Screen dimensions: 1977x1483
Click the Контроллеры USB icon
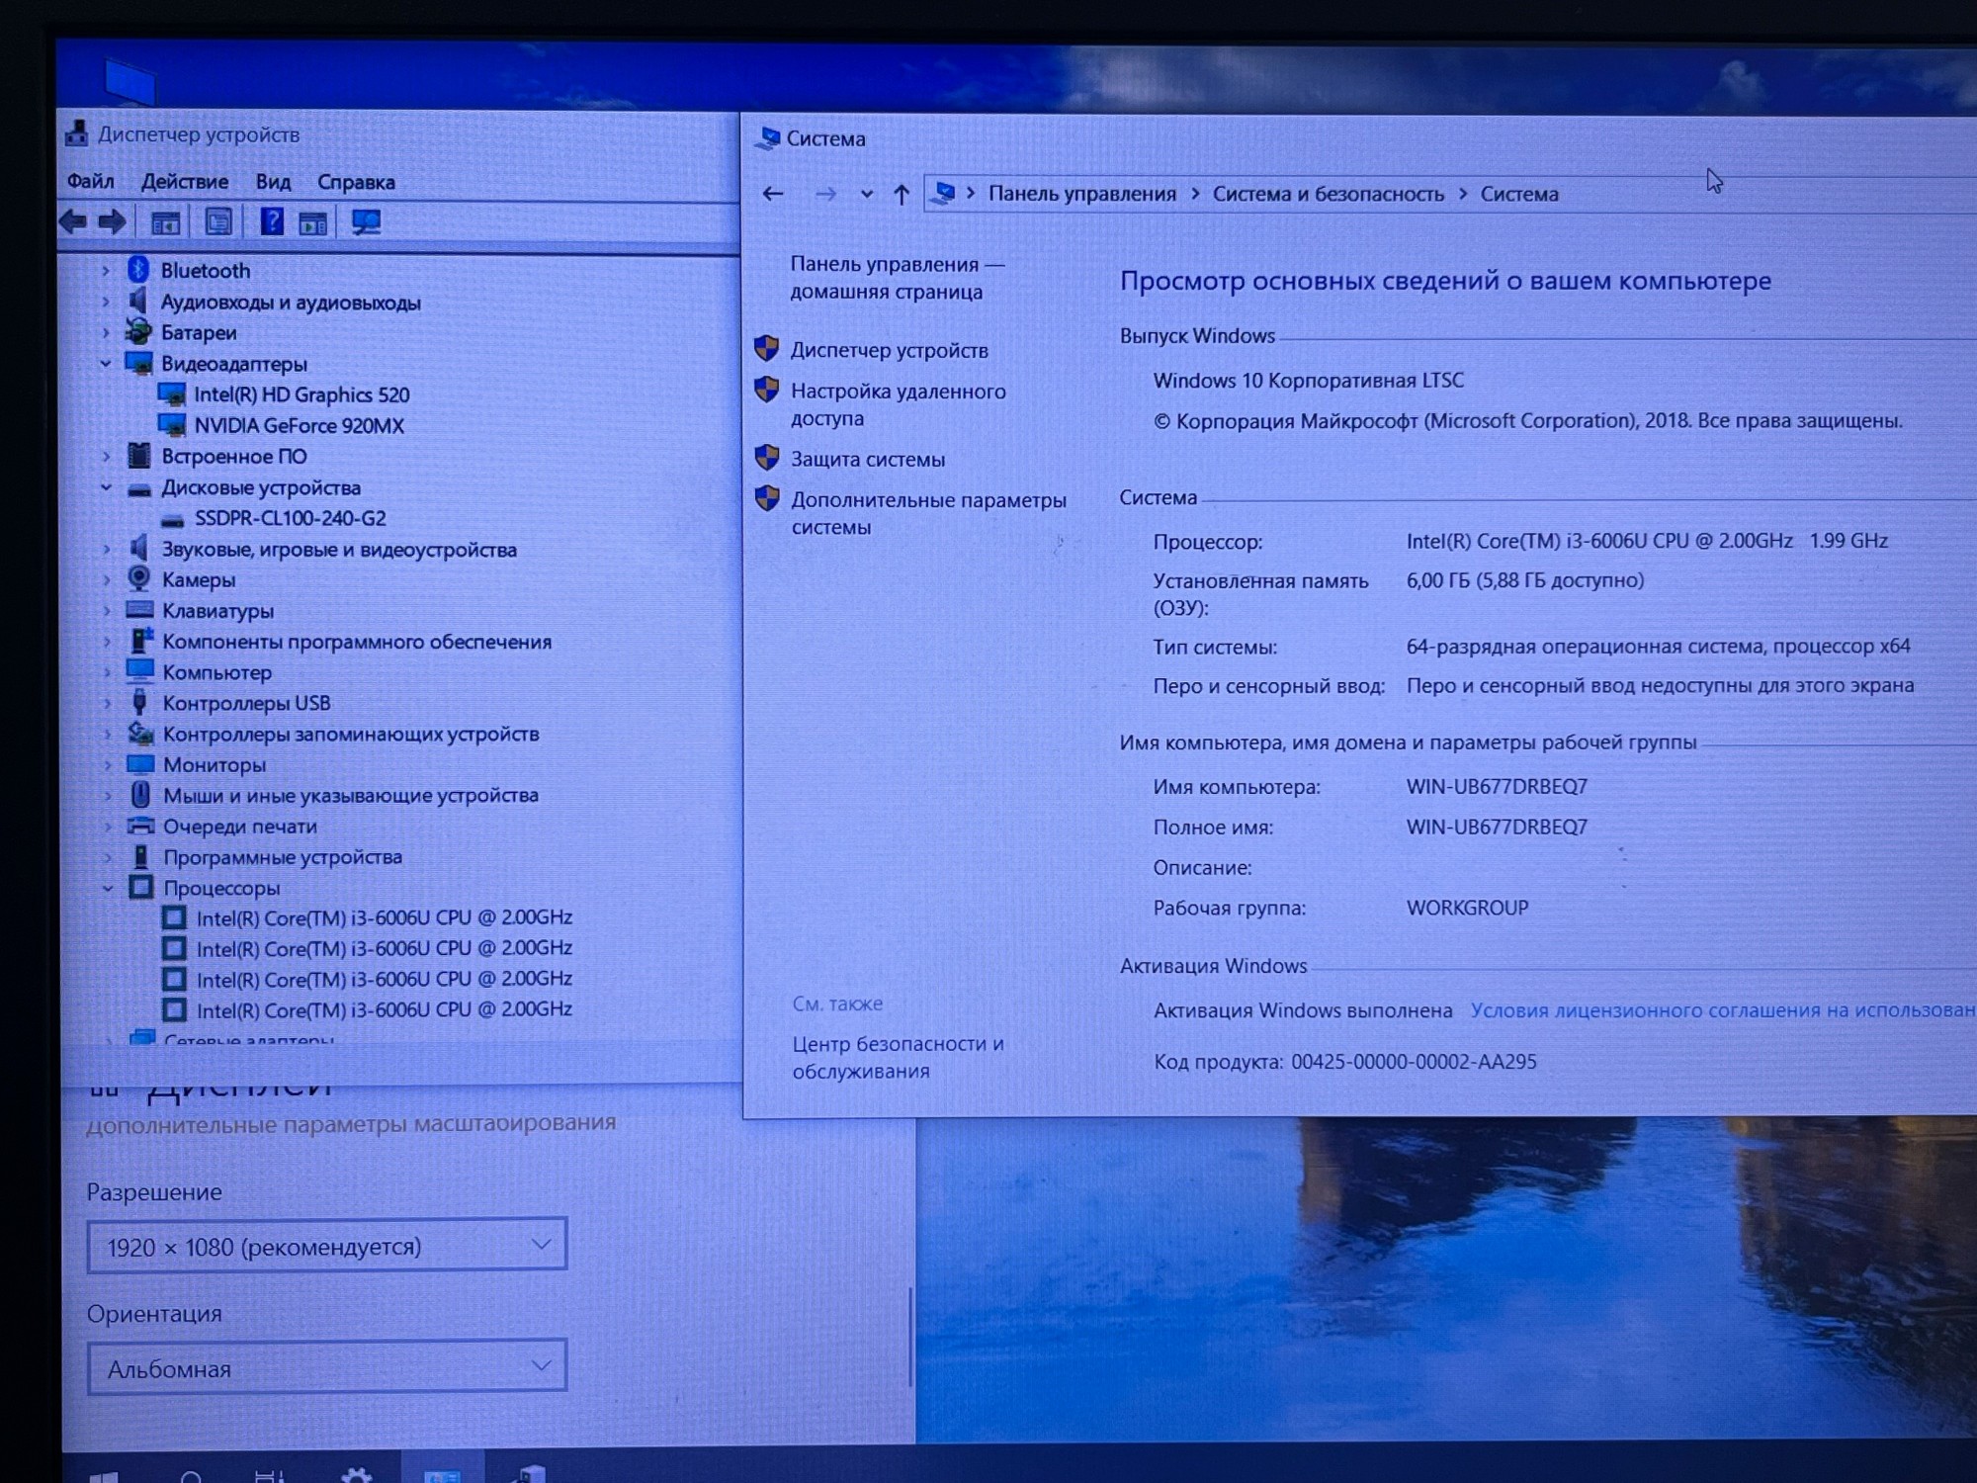coord(139,702)
